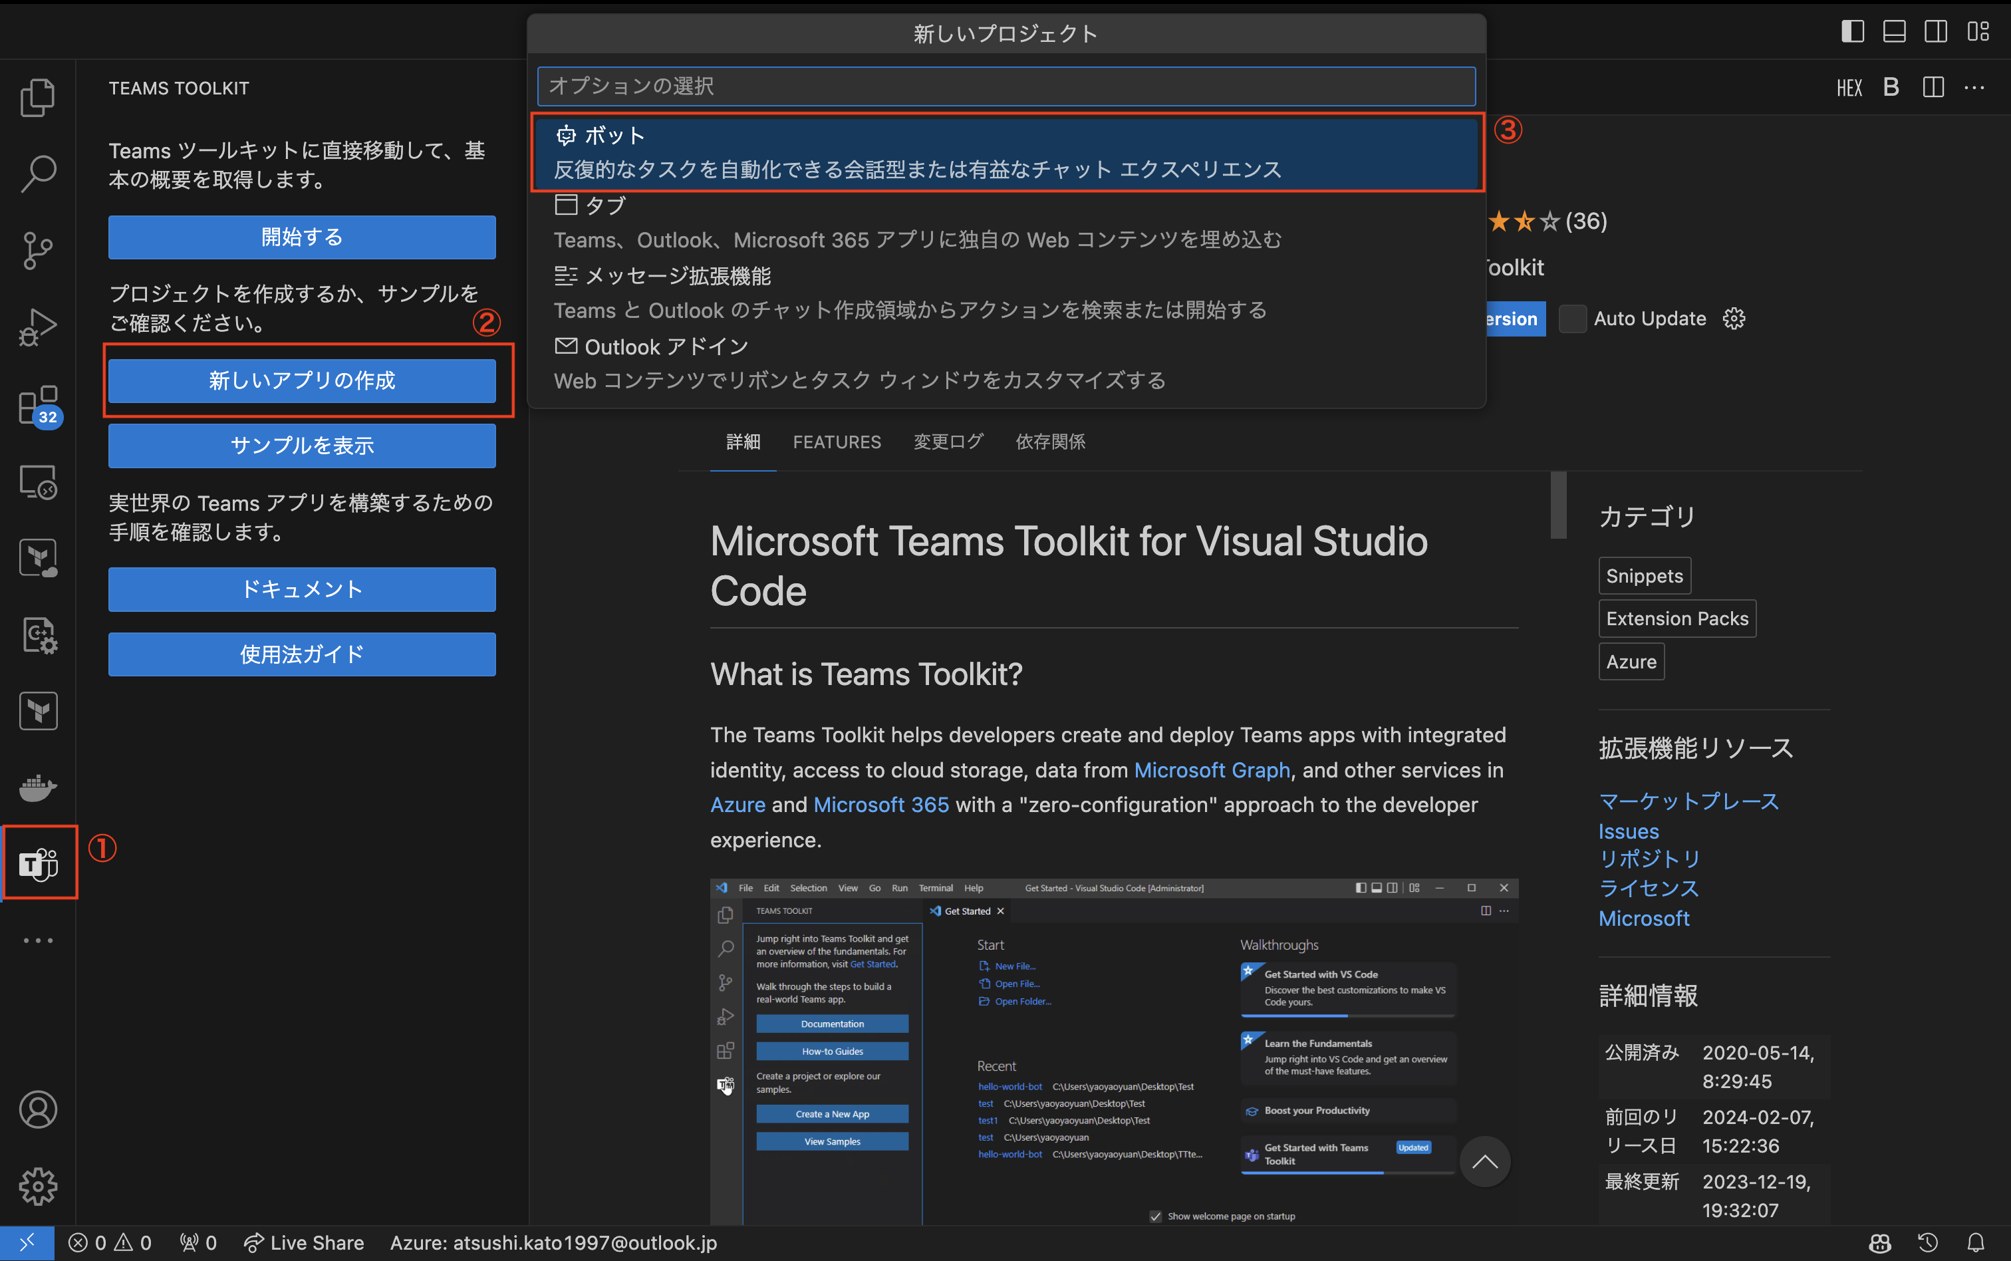Viewport: 2011px width, 1261px height.
Task: Open Extensions view with 32 badge
Action: tap(39, 405)
